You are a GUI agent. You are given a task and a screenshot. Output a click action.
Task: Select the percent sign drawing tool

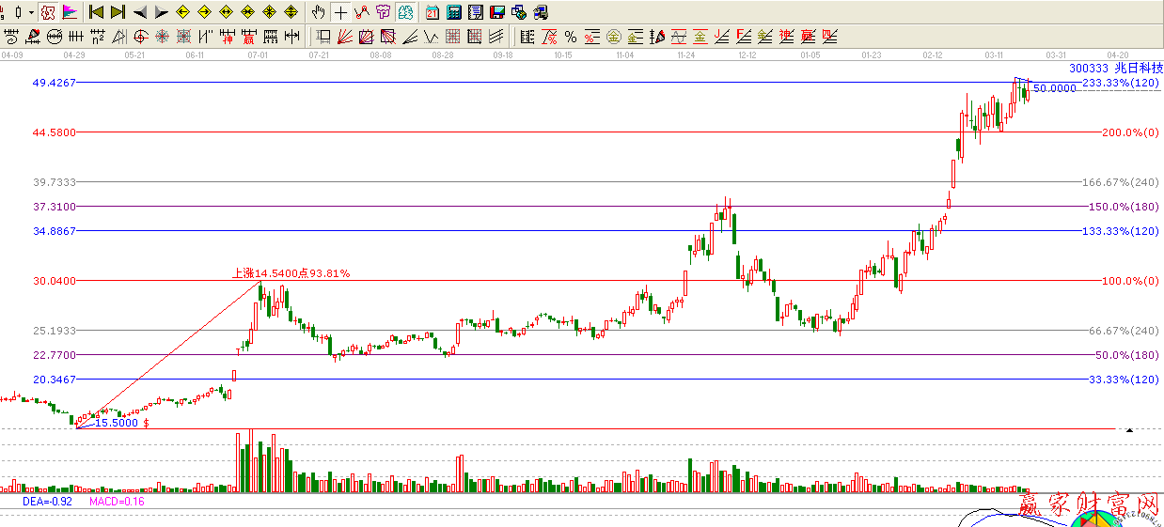pos(571,37)
